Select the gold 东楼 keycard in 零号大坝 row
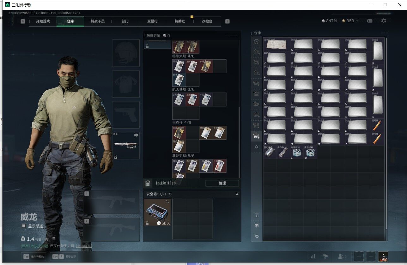Viewport: 407px width, 265px height. coord(206,66)
